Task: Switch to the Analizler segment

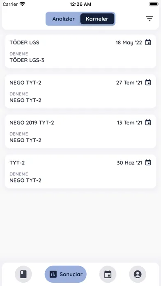Action: click(63, 19)
